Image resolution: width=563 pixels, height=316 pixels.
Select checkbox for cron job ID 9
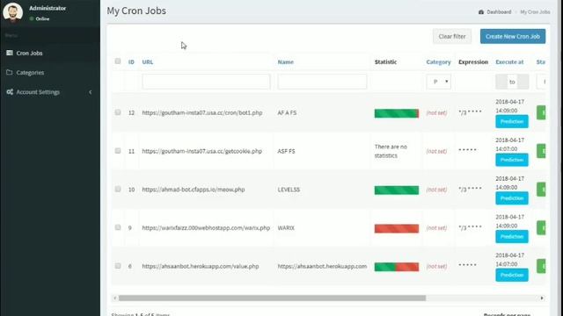tap(118, 227)
